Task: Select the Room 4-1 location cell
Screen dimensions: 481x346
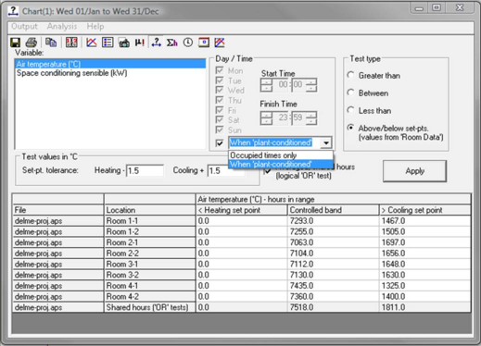Action: tap(149, 286)
